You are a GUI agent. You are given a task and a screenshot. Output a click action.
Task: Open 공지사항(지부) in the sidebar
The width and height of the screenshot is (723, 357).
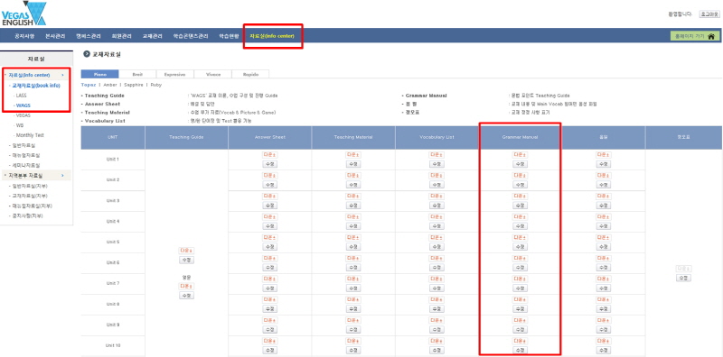click(x=29, y=215)
